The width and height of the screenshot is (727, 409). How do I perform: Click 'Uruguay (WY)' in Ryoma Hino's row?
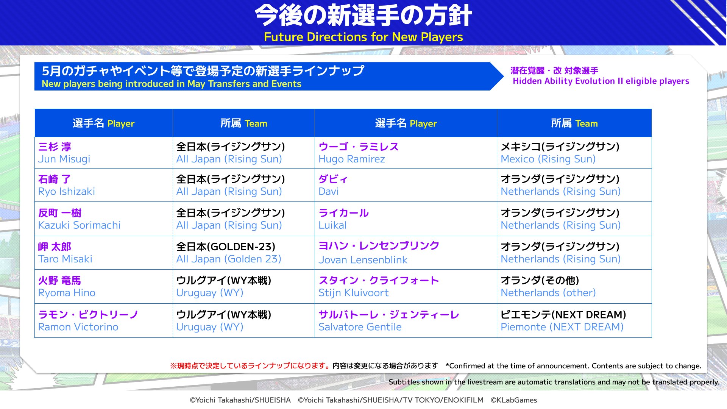click(x=243, y=286)
